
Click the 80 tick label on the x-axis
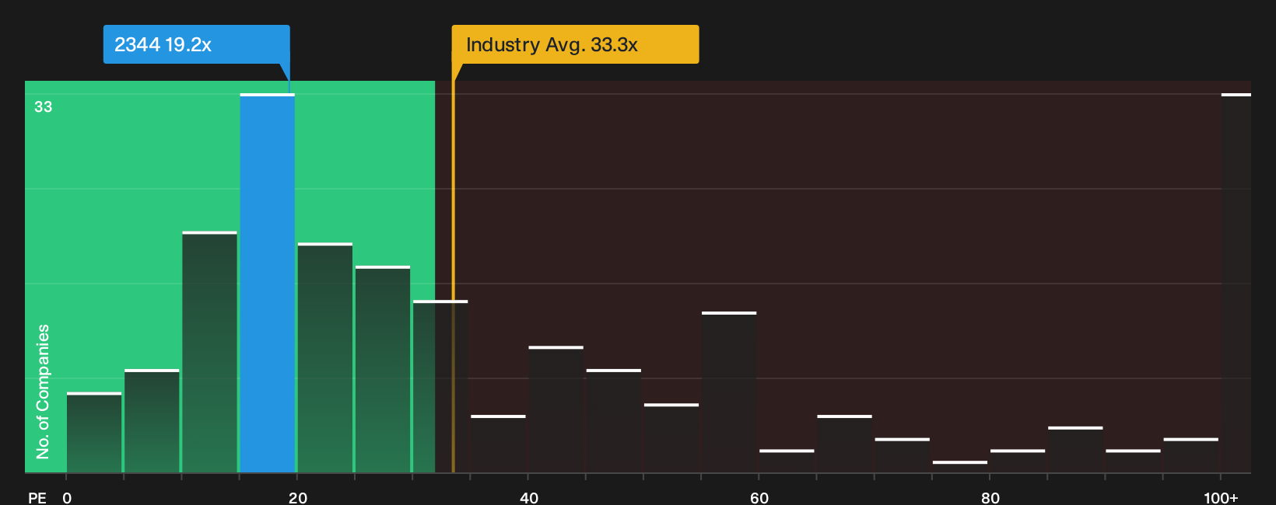(990, 498)
